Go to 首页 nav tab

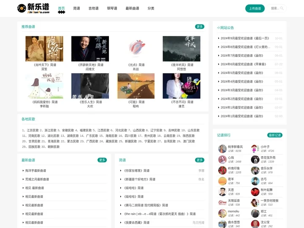pyautogui.click(x=62, y=8)
